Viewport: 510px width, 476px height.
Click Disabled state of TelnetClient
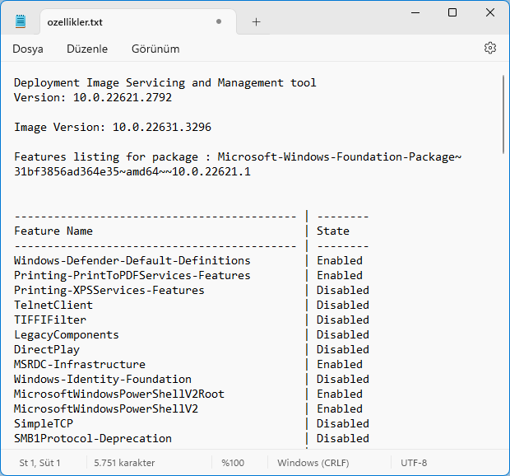(x=343, y=305)
